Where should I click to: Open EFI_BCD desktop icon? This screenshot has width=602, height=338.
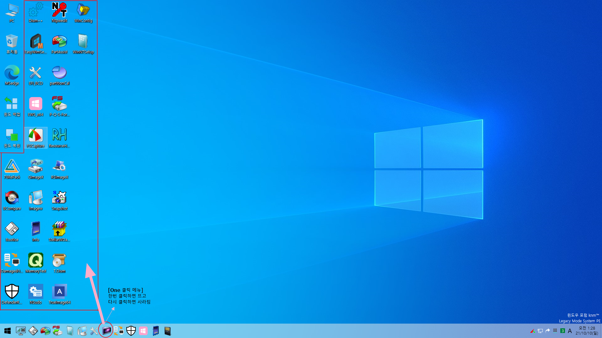point(36,75)
